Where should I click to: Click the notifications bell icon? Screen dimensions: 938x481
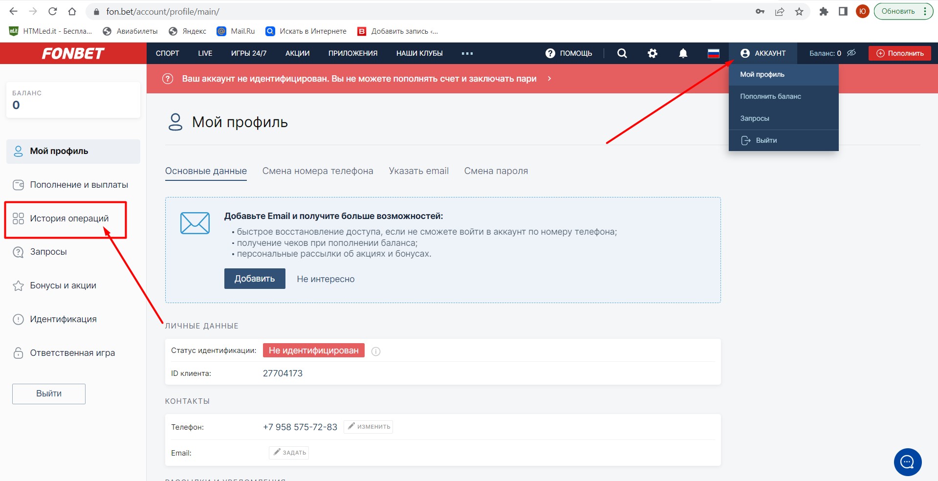click(x=683, y=53)
